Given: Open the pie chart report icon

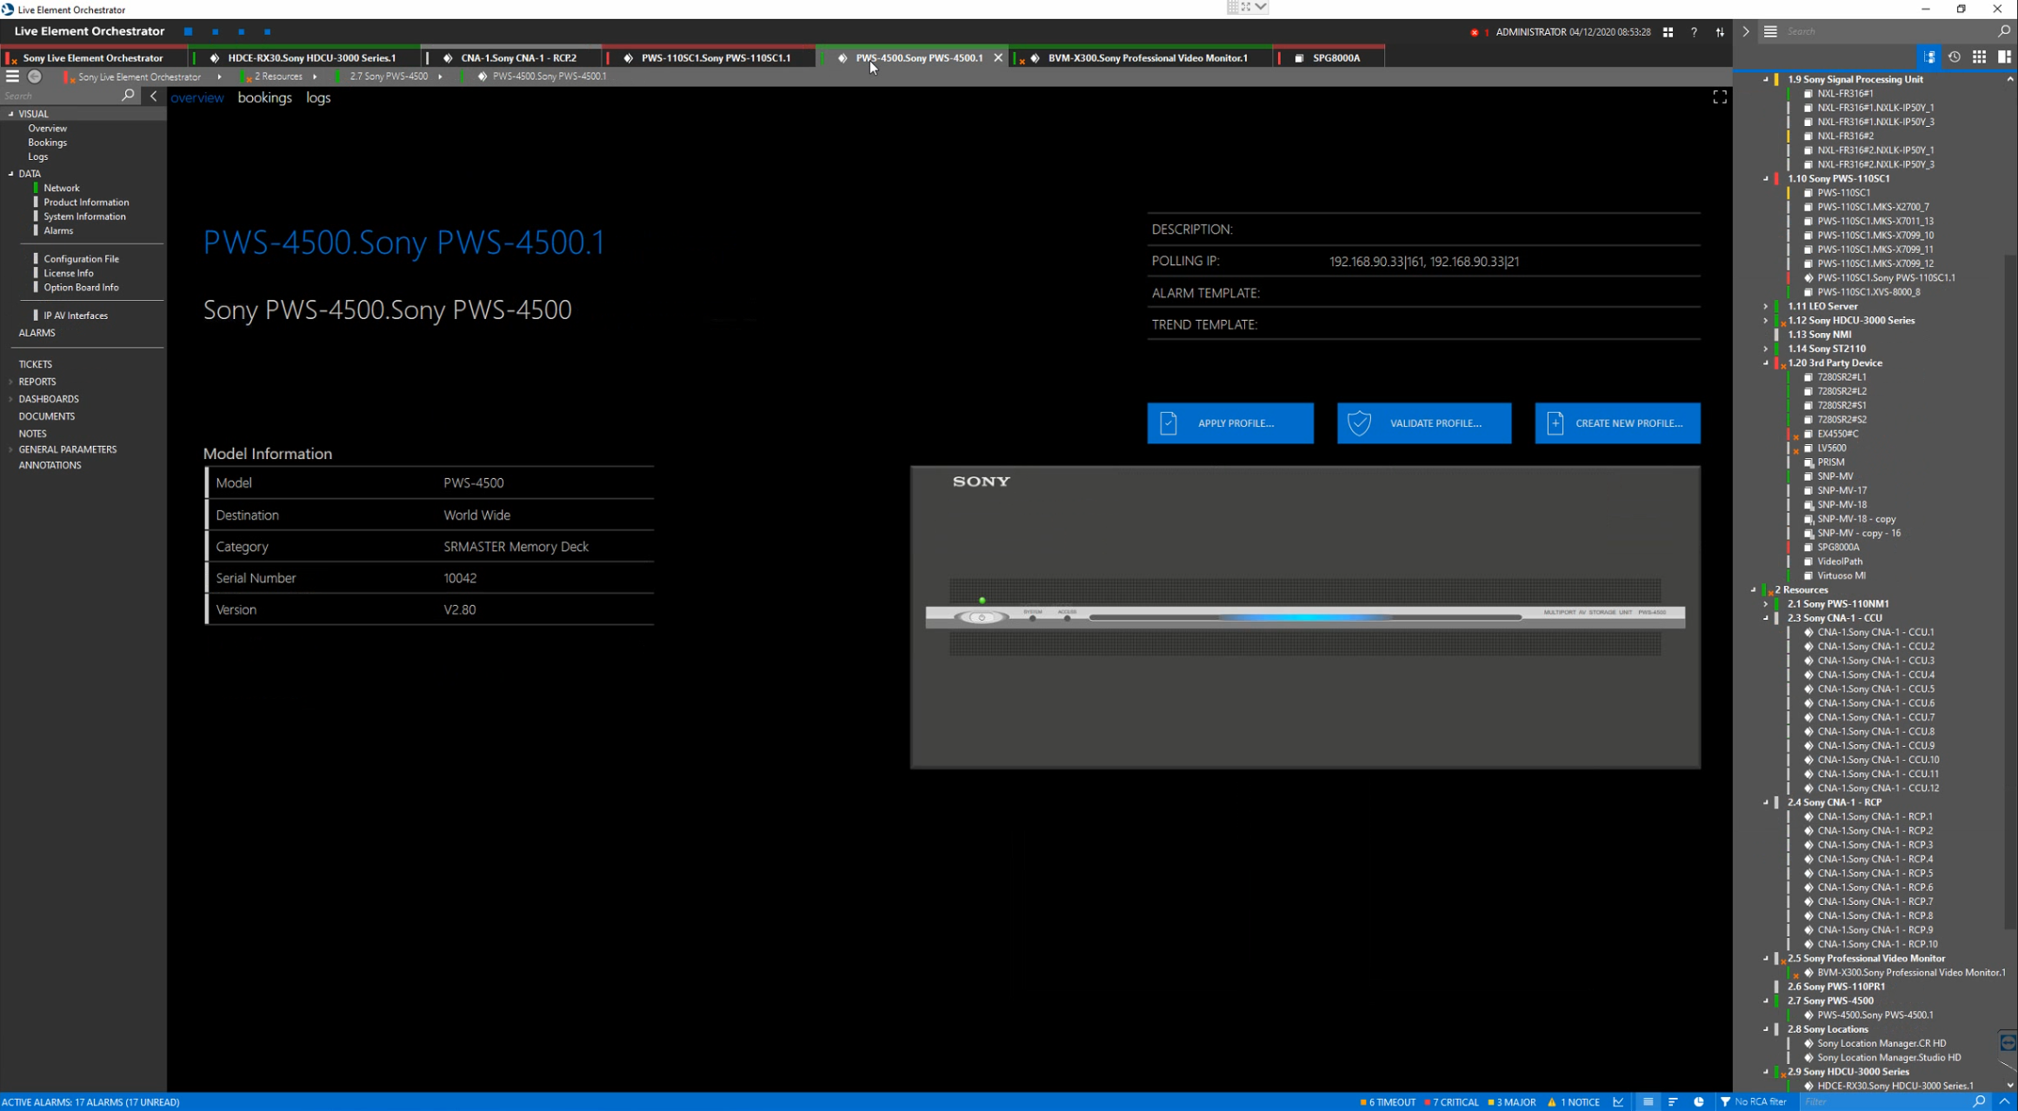Looking at the screenshot, I should pyautogui.click(x=1698, y=1101).
